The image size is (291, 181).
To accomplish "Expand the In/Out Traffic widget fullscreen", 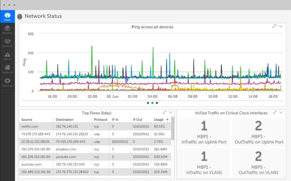I will click(275, 112).
